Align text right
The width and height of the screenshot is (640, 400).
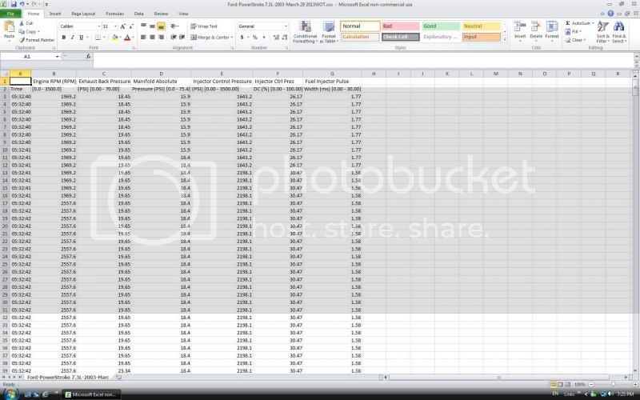coord(162,37)
